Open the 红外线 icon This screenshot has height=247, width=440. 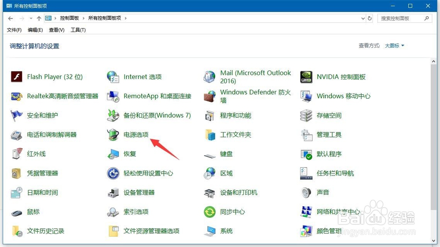17,154
